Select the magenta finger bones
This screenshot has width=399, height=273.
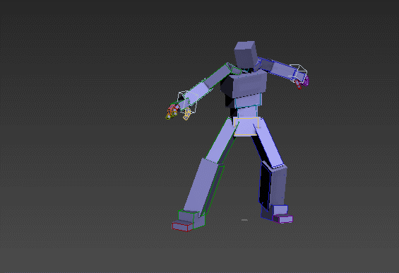(x=306, y=81)
